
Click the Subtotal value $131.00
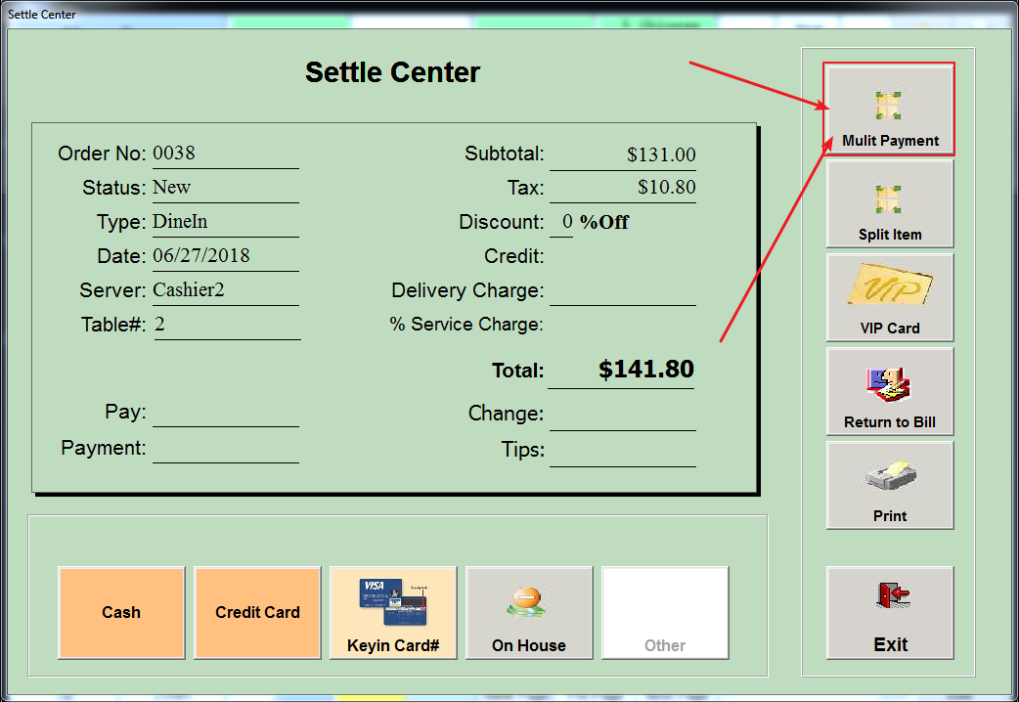pyautogui.click(x=661, y=154)
